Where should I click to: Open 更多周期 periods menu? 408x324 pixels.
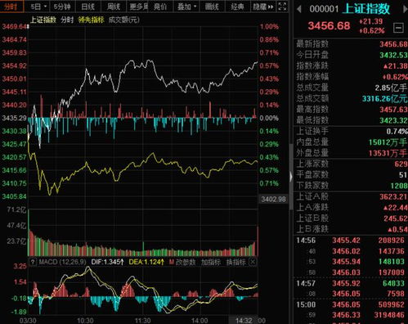point(139,7)
